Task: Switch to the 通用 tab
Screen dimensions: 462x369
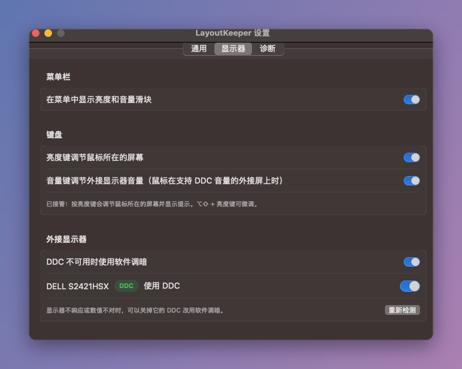Action: click(x=199, y=49)
